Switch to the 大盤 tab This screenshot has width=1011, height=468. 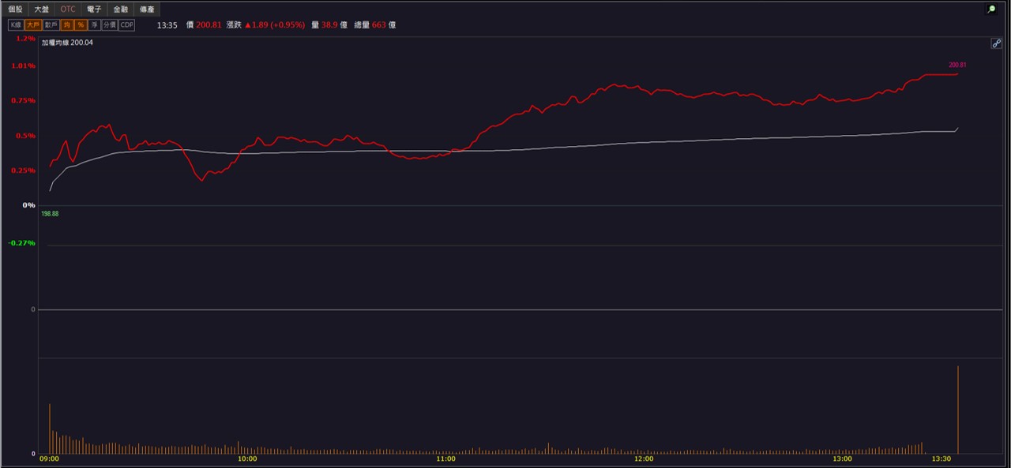click(x=42, y=9)
